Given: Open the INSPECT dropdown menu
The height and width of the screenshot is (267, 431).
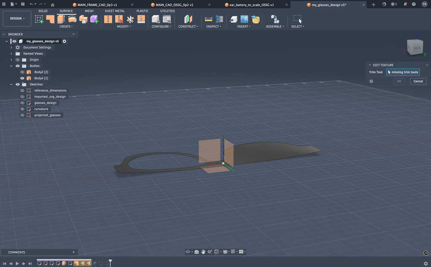Looking at the screenshot, I should coord(214,26).
